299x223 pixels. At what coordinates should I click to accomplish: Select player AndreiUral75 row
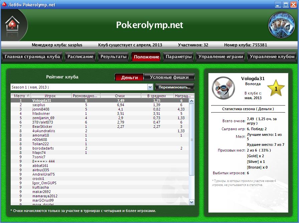pyautogui.click(x=100, y=174)
